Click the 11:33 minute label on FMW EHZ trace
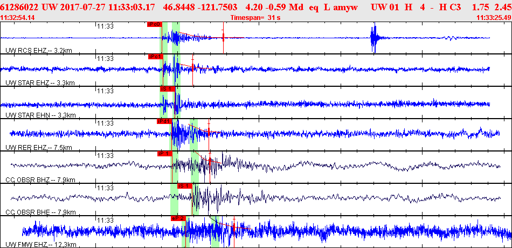 coord(105,220)
